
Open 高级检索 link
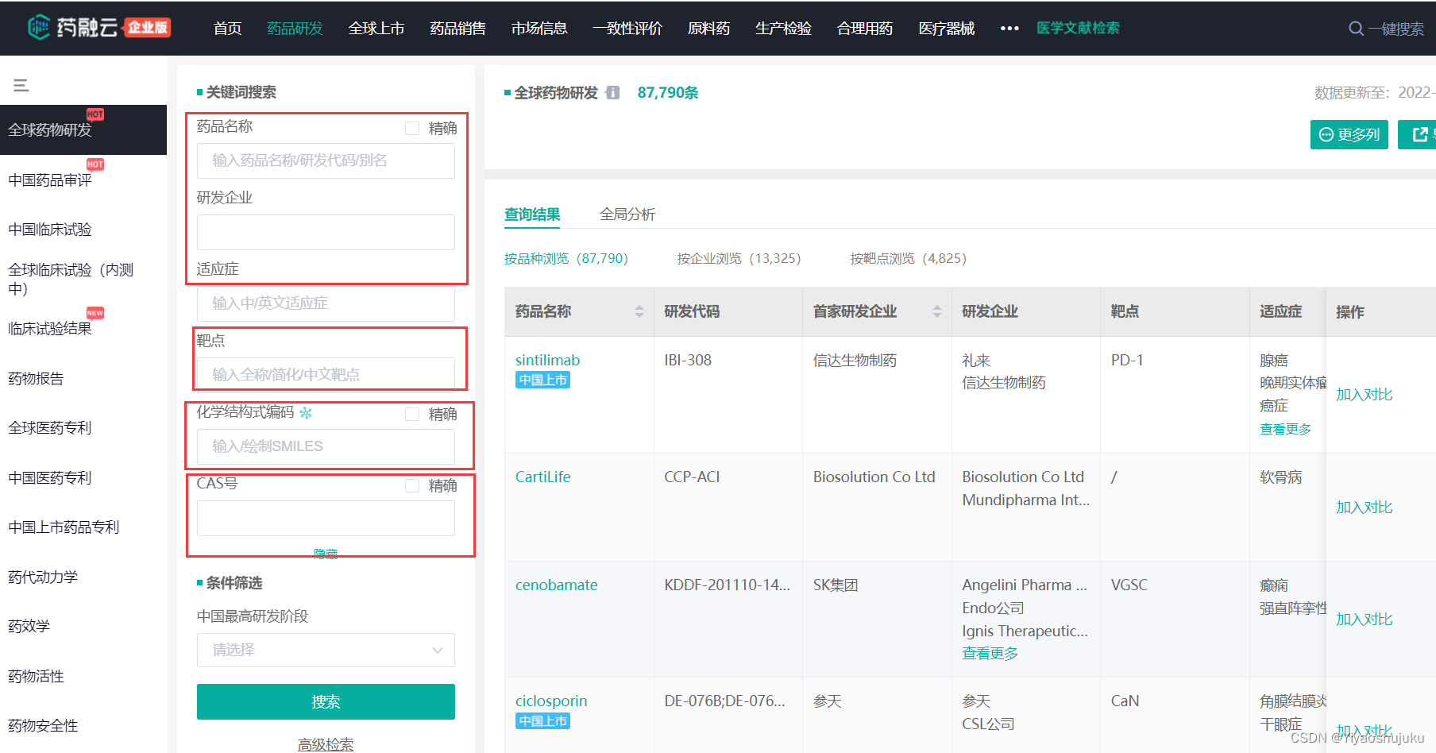[326, 744]
